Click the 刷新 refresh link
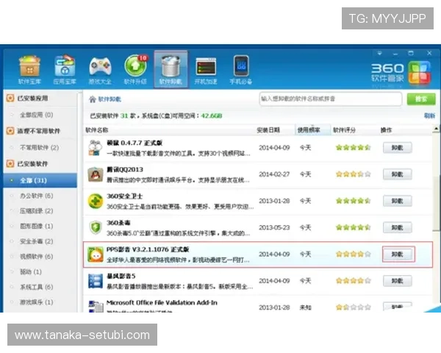Screen dimensions: 441x353 pyautogui.click(x=429, y=115)
